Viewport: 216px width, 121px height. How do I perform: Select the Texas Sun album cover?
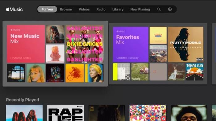[195, 72]
